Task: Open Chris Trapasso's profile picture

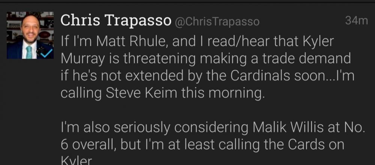Action: click(x=30, y=35)
